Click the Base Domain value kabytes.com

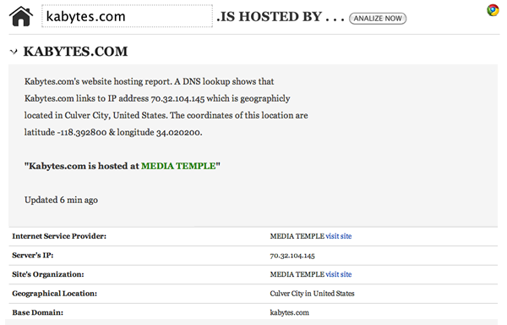pyautogui.click(x=289, y=312)
